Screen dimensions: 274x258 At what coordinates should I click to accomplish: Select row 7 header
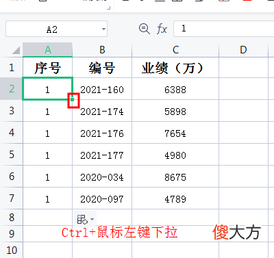click(x=12, y=198)
